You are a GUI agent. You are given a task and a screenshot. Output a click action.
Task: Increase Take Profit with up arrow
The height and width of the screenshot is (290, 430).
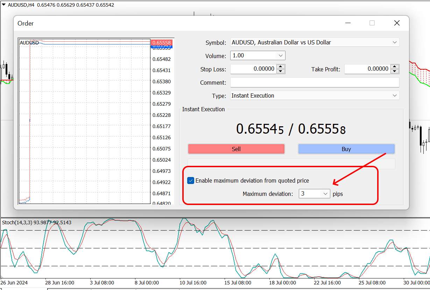[x=395, y=67]
